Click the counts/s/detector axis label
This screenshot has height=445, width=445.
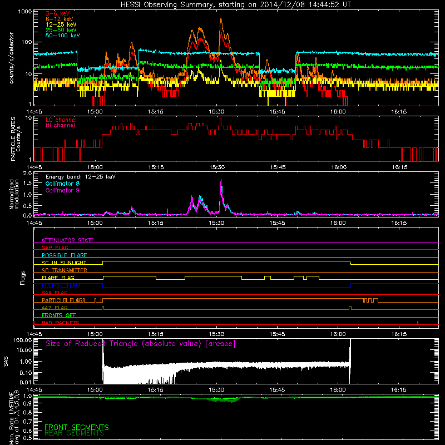(x=12, y=58)
